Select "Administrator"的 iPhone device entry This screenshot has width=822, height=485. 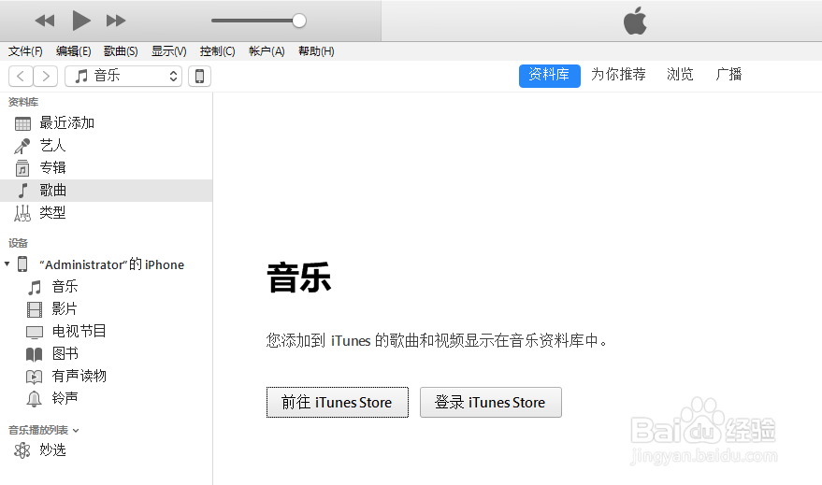tap(111, 264)
